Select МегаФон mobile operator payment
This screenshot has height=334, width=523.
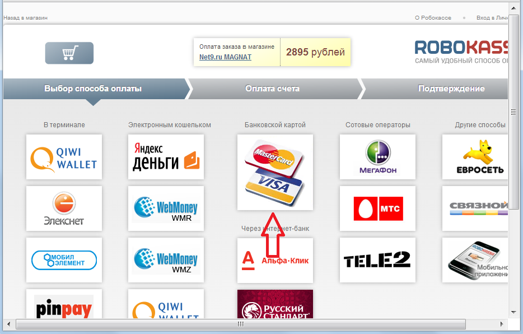[x=377, y=157]
